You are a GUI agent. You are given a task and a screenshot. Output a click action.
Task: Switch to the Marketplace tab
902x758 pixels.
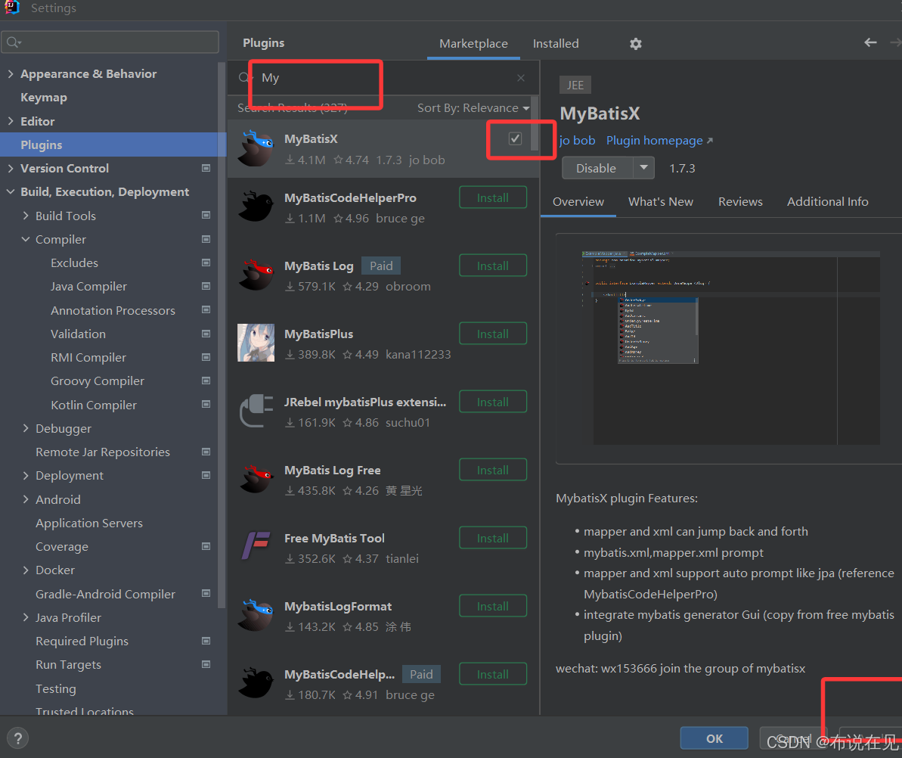click(x=473, y=44)
